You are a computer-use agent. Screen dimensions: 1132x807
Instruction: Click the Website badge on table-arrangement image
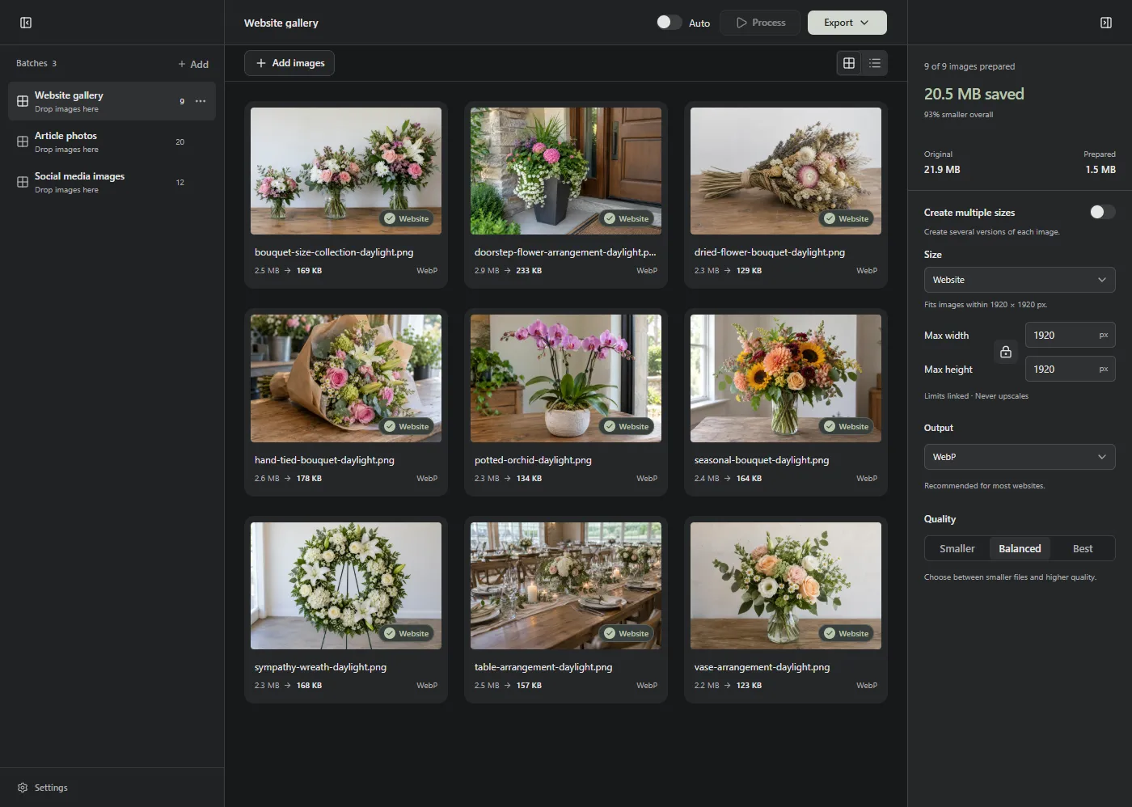coord(626,633)
